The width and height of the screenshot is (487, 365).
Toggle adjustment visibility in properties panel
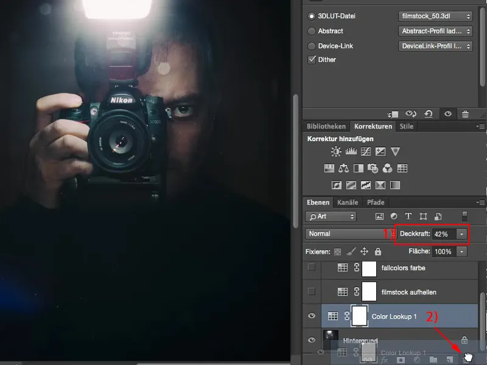coord(448,114)
